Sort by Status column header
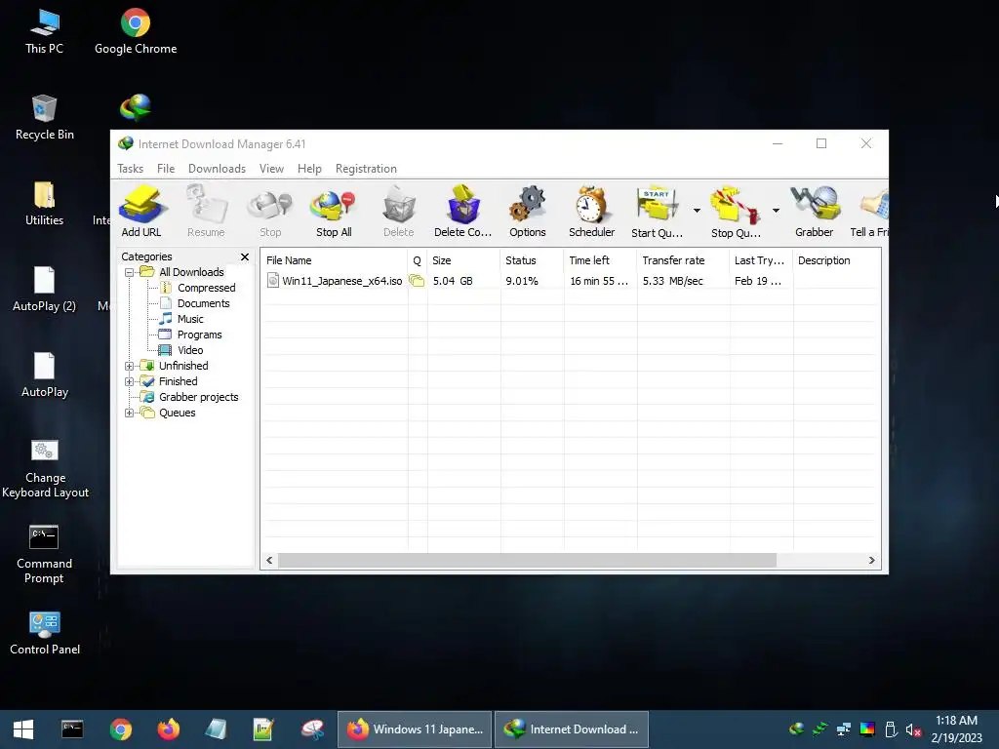The width and height of the screenshot is (999, 749). click(532, 260)
